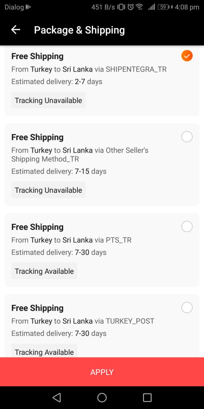Tap the back arrow in header

[x=15, y=30]
